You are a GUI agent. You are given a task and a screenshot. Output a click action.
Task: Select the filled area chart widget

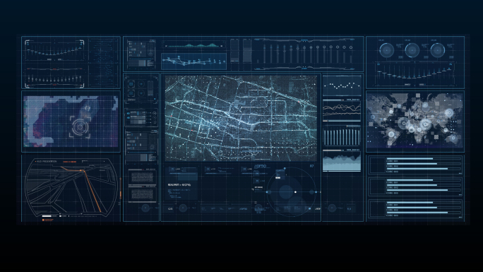tap(342, 162)
